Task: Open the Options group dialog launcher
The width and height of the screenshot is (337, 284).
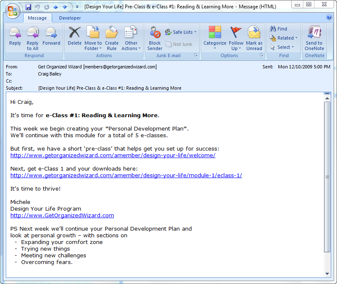Action: pyautogui.click(x=262, y=55)
